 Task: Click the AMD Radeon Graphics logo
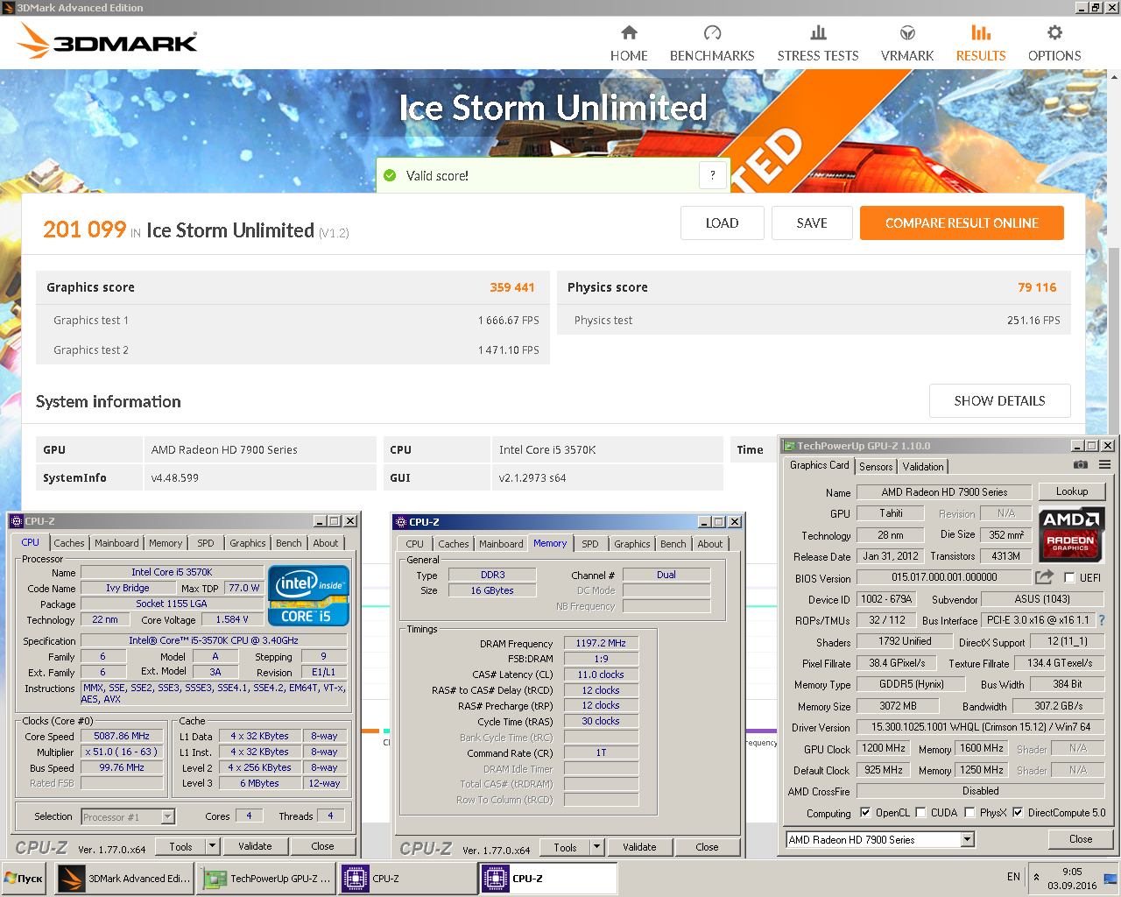point(1070,533)
